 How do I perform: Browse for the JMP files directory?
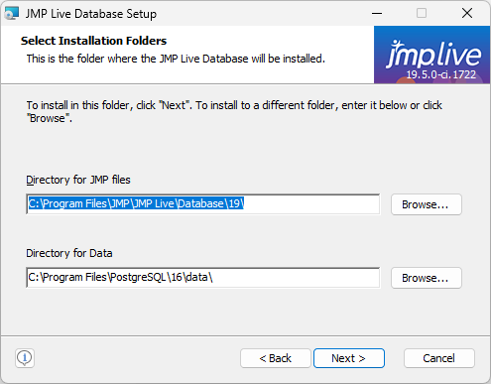pos(427,204)
